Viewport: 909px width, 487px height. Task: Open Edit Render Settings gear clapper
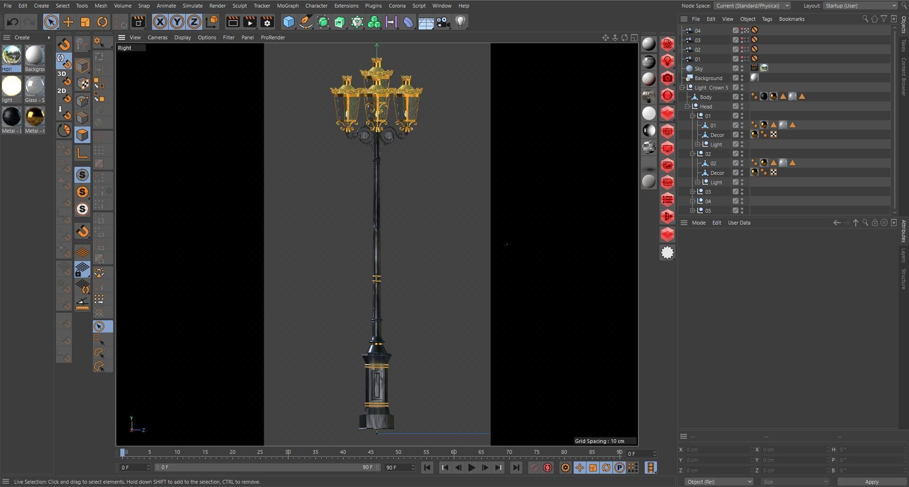(267, 22)
